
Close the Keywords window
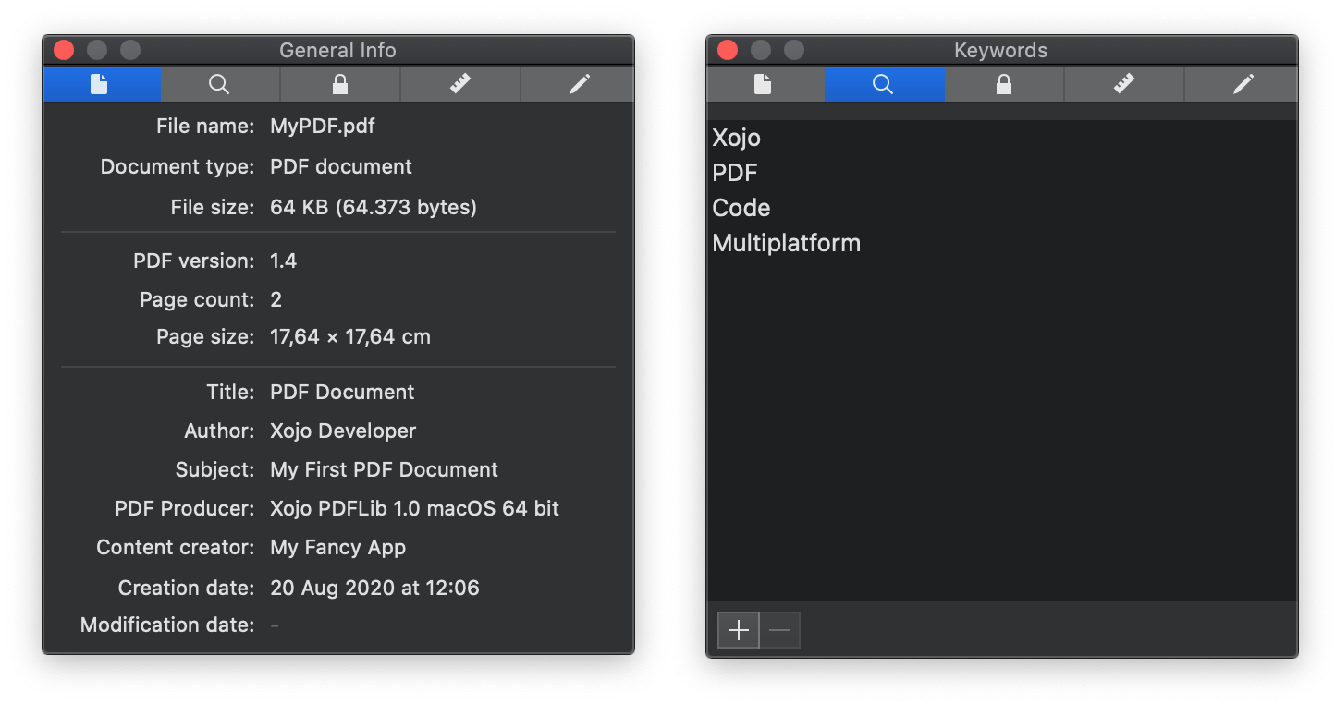[x=728, y=50]
